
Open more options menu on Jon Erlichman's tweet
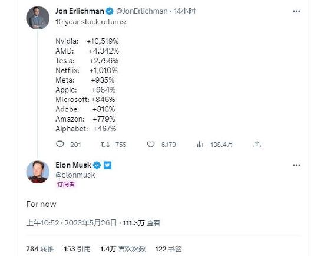coord(296,11)
